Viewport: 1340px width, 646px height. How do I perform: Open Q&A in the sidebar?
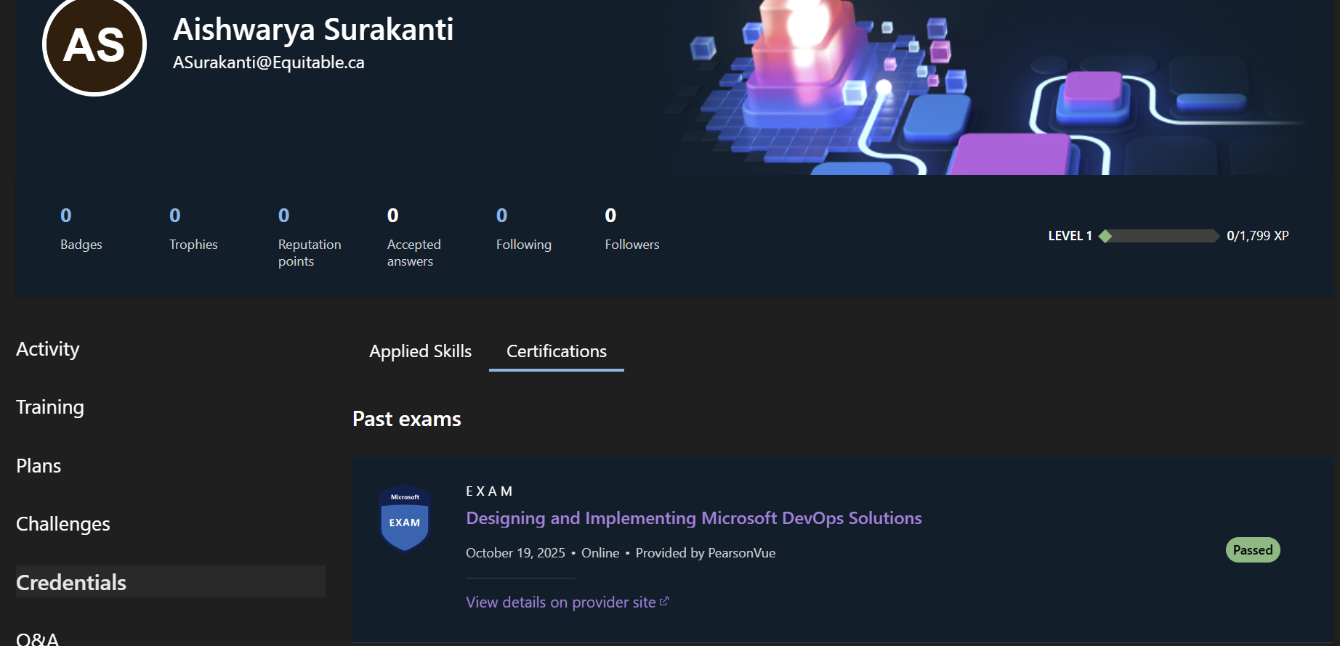(38, 638)
